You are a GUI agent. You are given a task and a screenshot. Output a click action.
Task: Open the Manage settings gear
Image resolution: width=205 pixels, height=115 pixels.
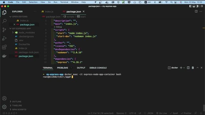tap(4, 107)
